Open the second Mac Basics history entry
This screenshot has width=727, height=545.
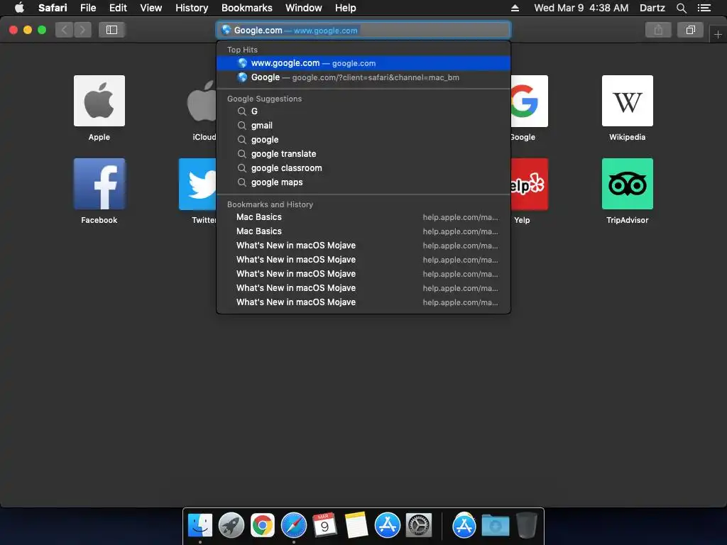363,231
